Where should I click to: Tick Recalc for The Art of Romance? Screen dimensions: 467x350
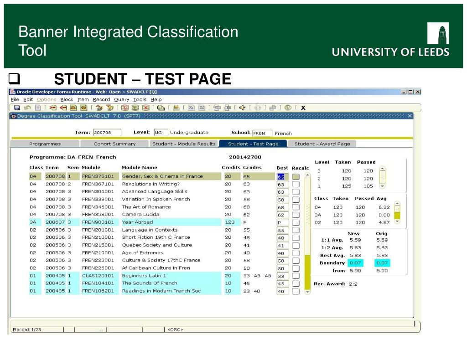pyautogui.click(x=296, y=207)
